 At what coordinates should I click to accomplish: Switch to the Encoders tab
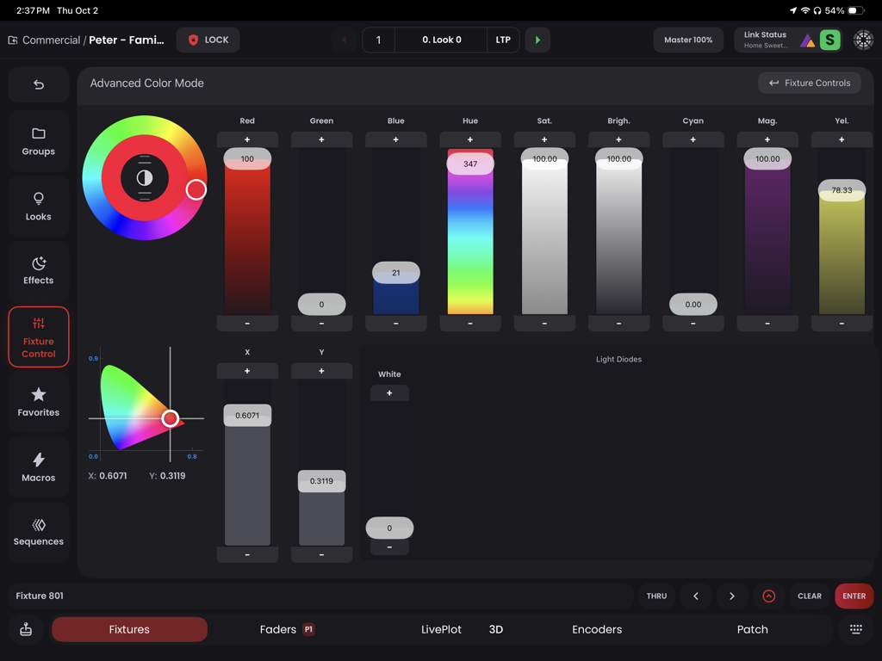(x=597, y=629)
